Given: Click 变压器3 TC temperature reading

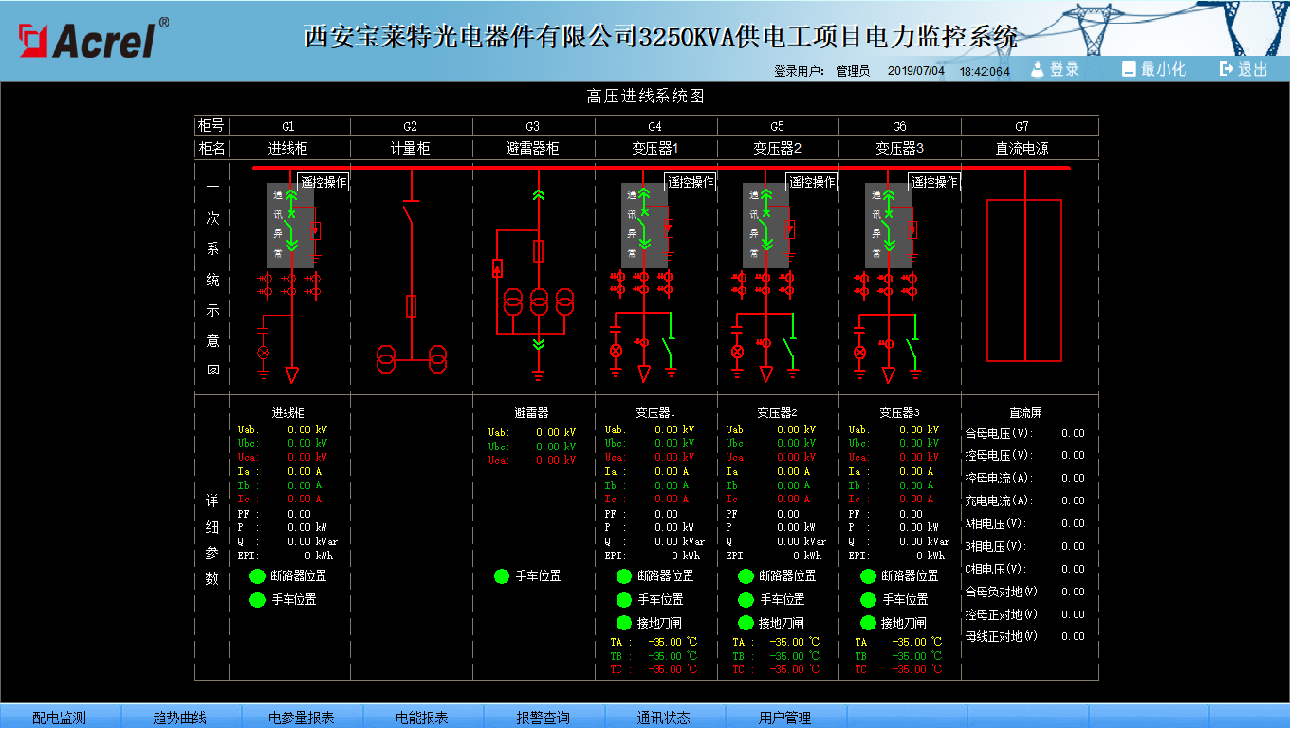Looking at the screenshot, I should (916, 669).
